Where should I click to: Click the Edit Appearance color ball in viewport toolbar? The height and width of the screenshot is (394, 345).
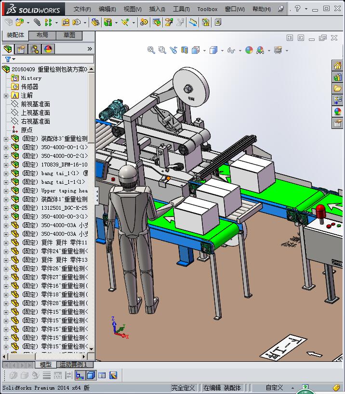click(249, 50)
